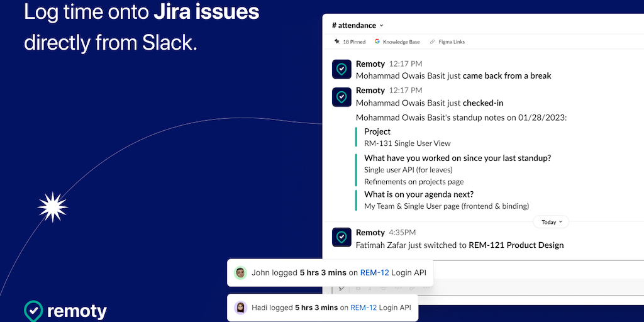644x322 pixels.
Task: Open the # attendance channel dropdown chevron
Action: 382,25
